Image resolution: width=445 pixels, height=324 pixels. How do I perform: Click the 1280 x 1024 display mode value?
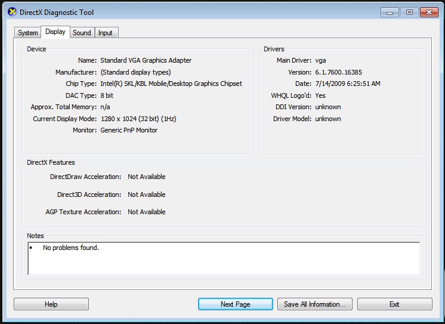(138, 119)
